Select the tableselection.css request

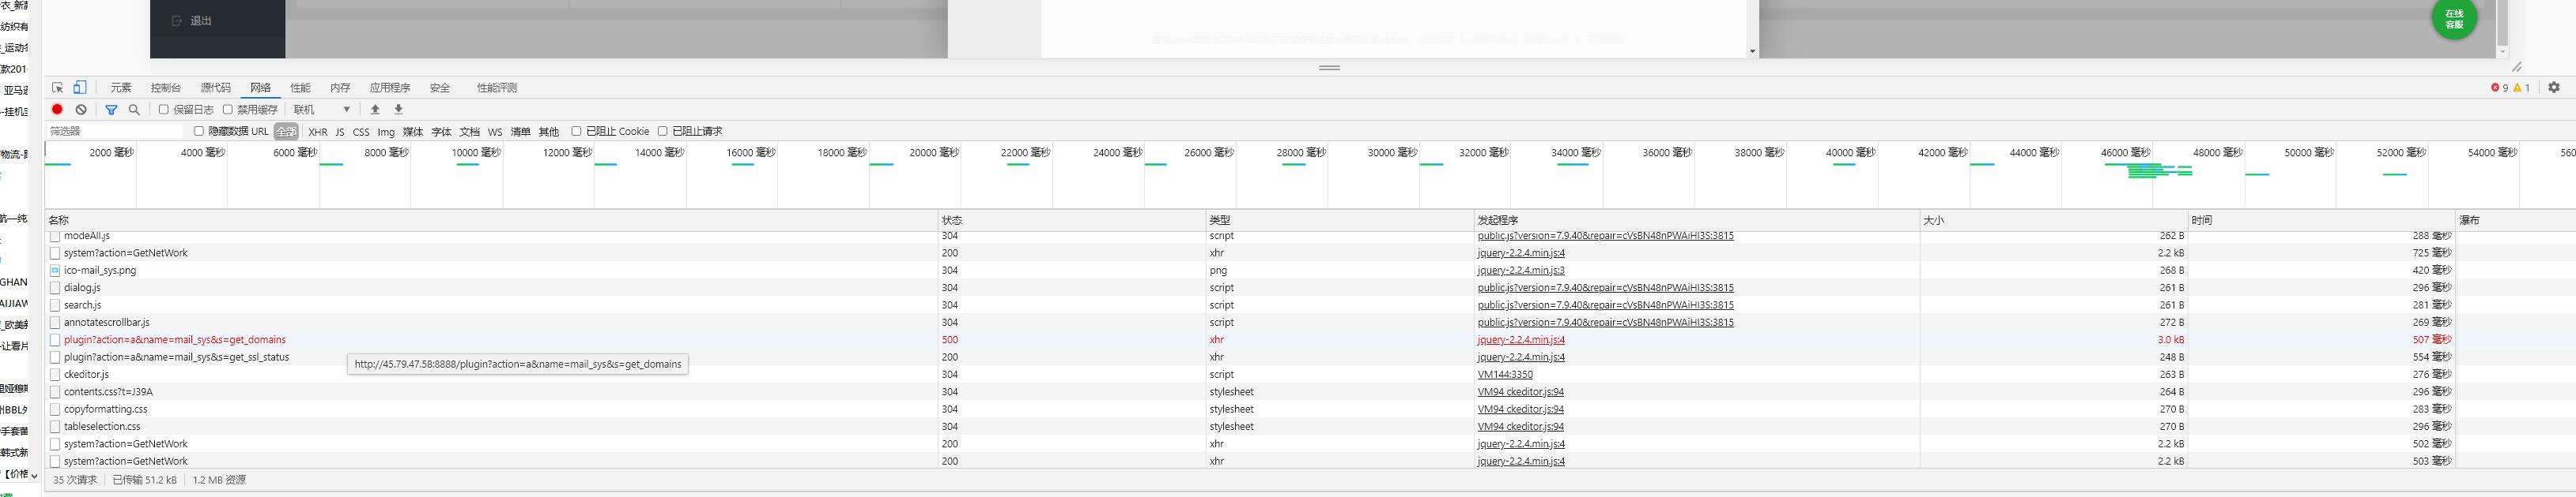[x=102, y=426]
